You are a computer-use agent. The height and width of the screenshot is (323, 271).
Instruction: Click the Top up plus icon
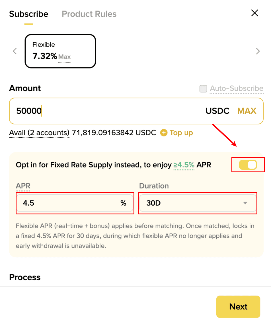pos(164,133)
